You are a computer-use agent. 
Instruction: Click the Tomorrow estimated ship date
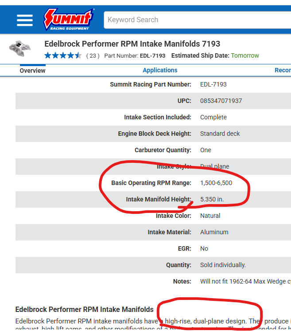tap(245, 56)
